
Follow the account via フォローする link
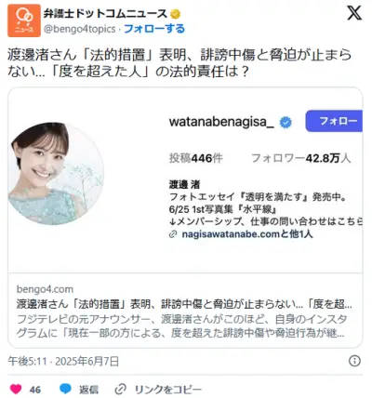click(154, 29)
